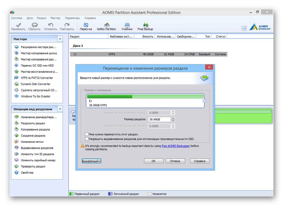Image resolution: width=283 pixels, height=206 pixels.
Task: Open Сделать загрузочный CD wizard
Action: click(36, 90)
